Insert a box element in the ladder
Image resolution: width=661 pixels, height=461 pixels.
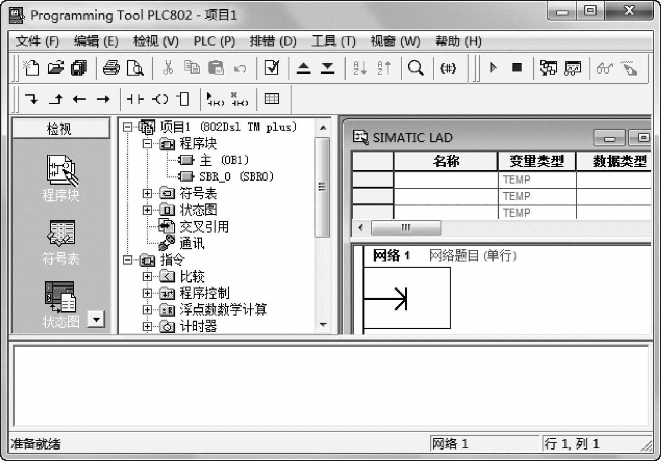point(183,99)
